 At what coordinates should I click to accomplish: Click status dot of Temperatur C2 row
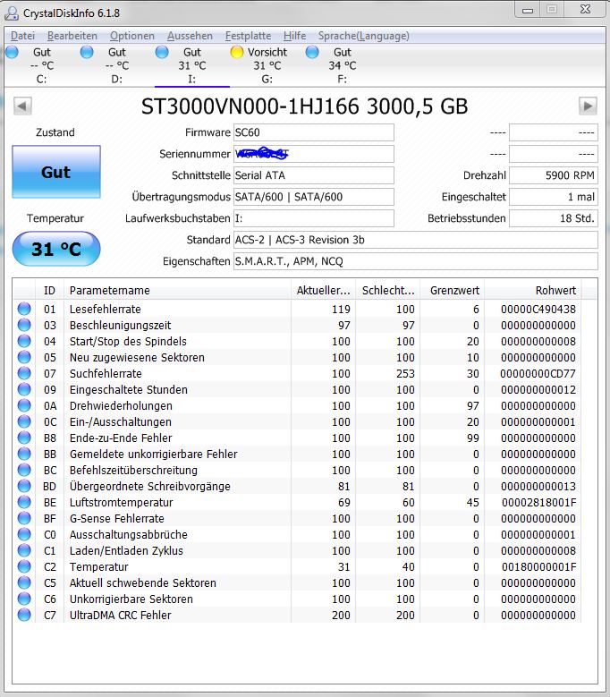pyautogui.click(x=24, y=566)
